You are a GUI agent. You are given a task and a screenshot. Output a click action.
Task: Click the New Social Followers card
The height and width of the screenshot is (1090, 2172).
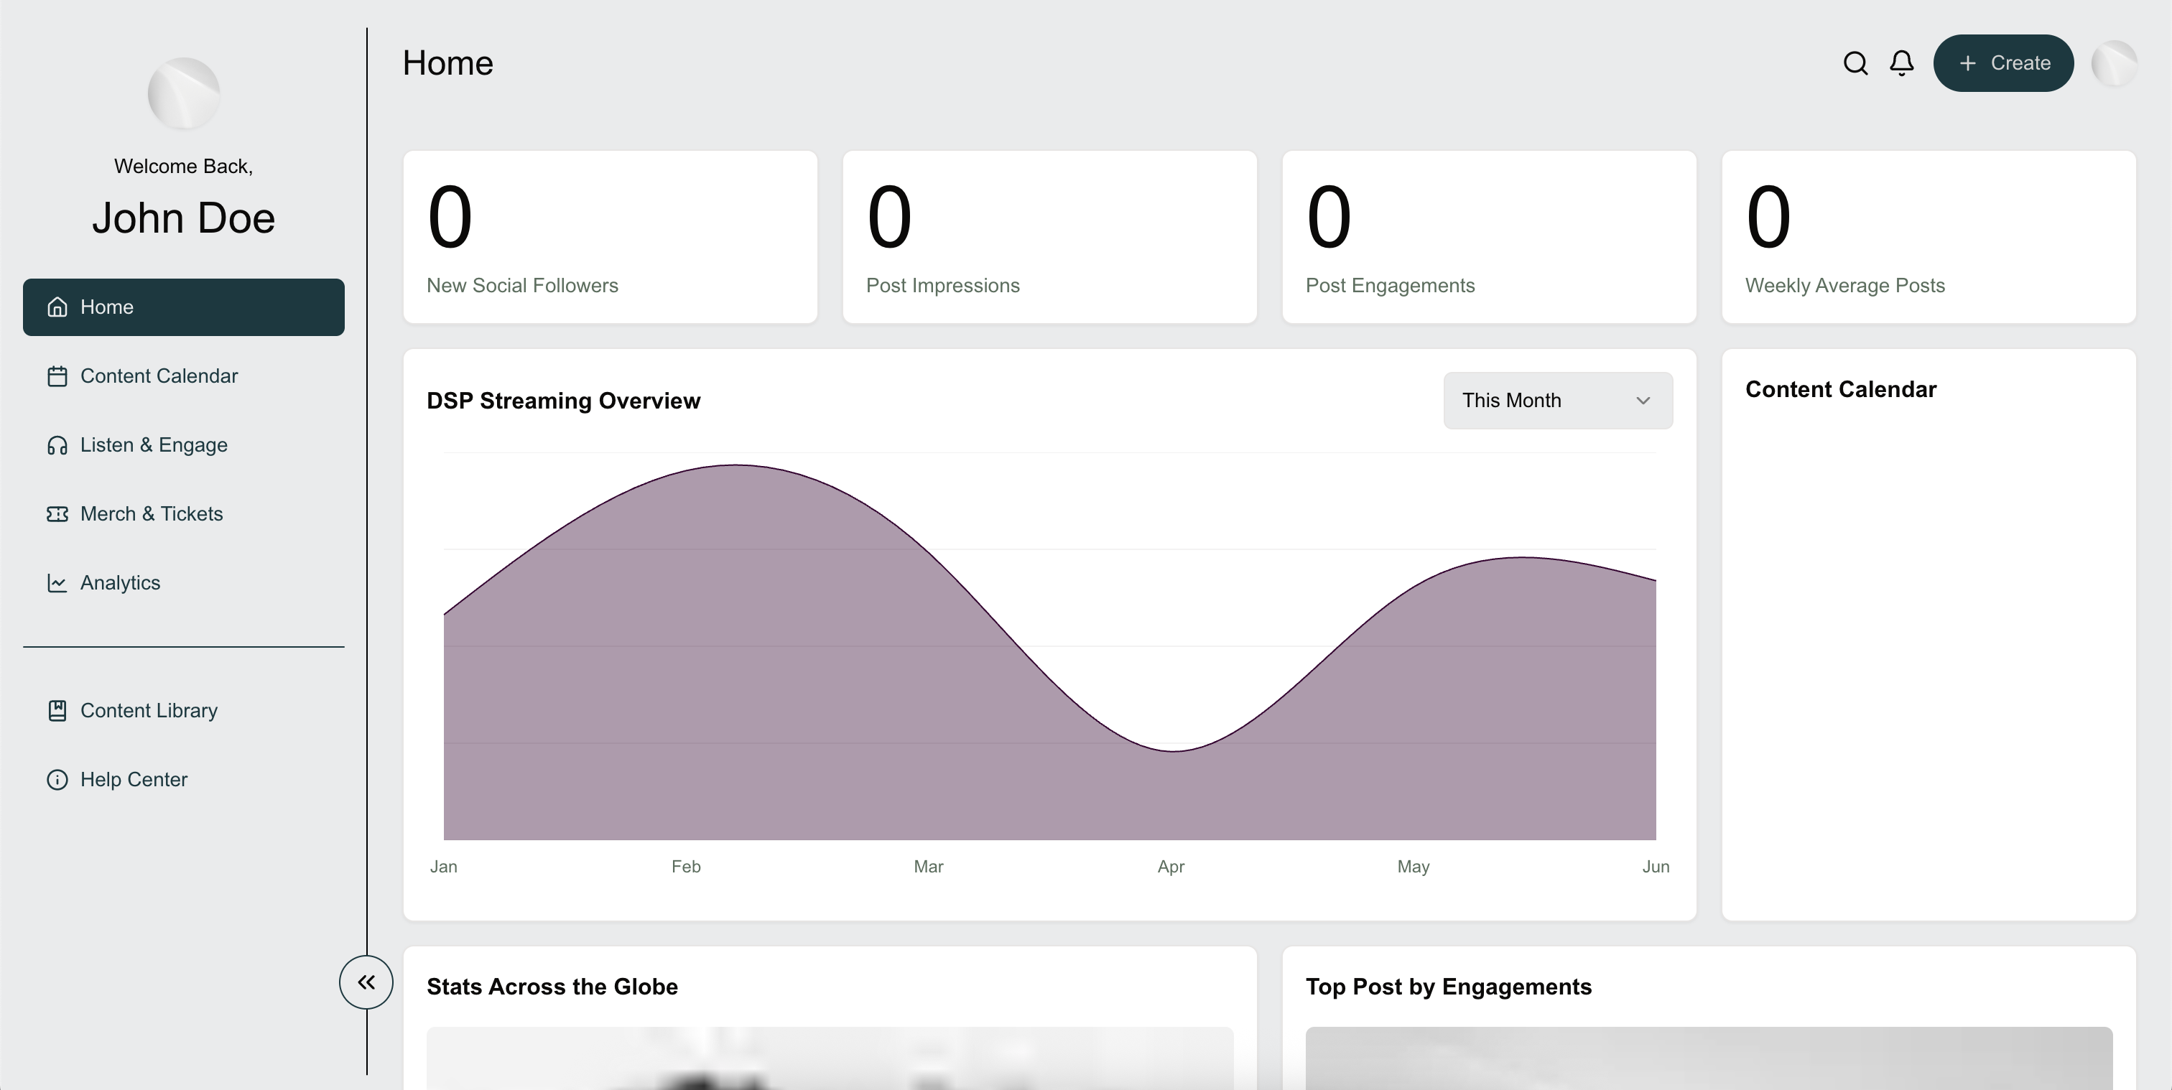click(x=610, y=237)
